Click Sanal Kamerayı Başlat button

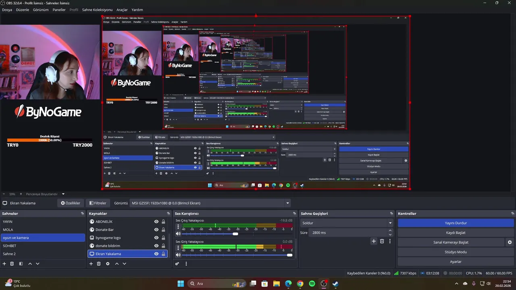451,242
